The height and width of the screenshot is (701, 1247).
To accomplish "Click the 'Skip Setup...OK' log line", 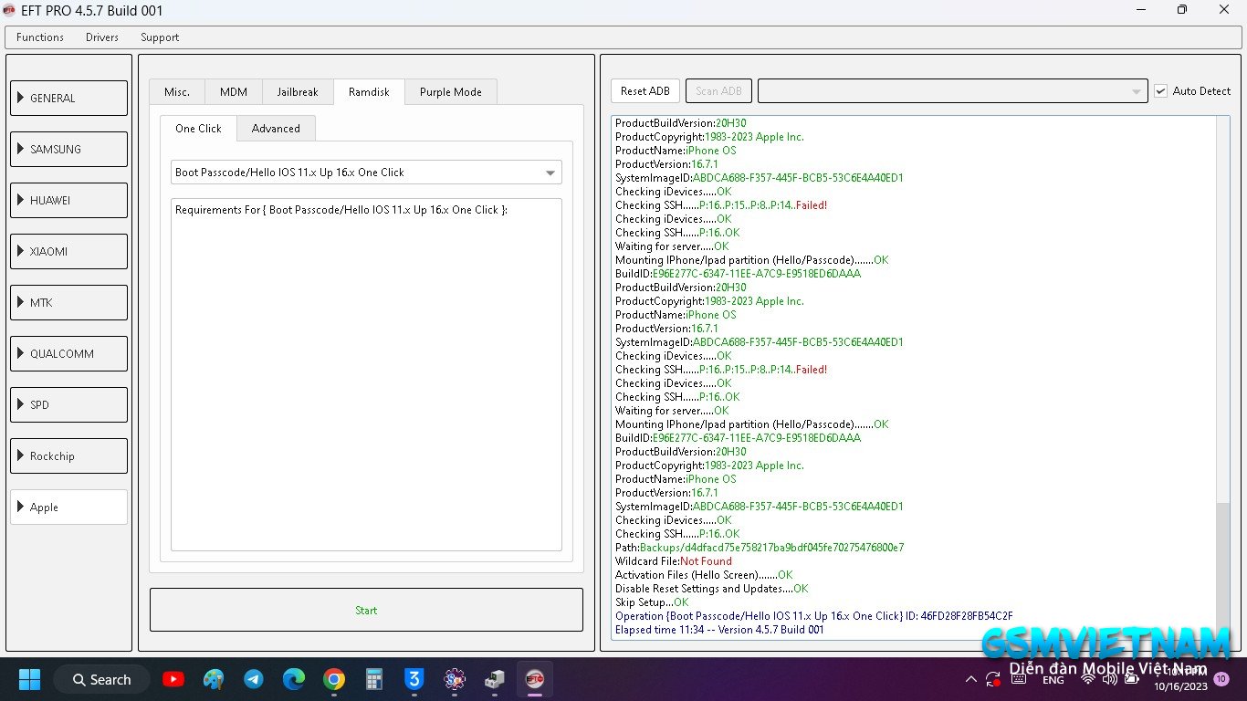I will point(652,602).
